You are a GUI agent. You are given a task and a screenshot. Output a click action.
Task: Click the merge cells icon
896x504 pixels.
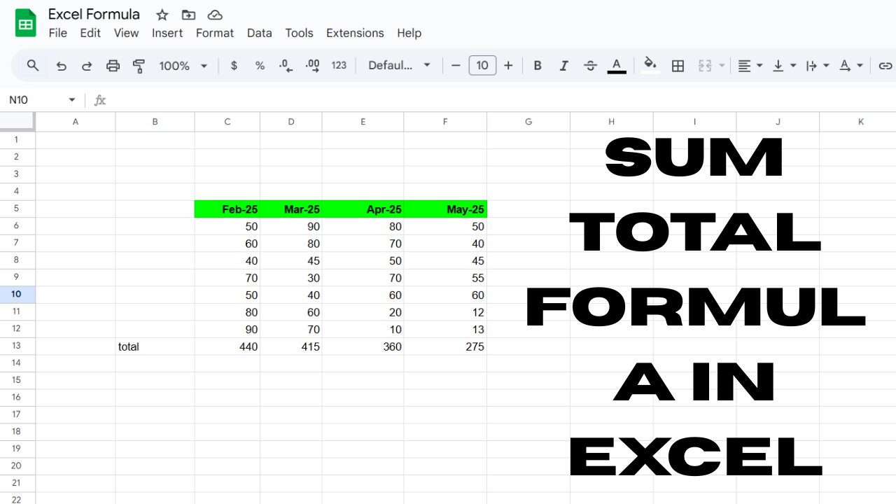[705, 66]
